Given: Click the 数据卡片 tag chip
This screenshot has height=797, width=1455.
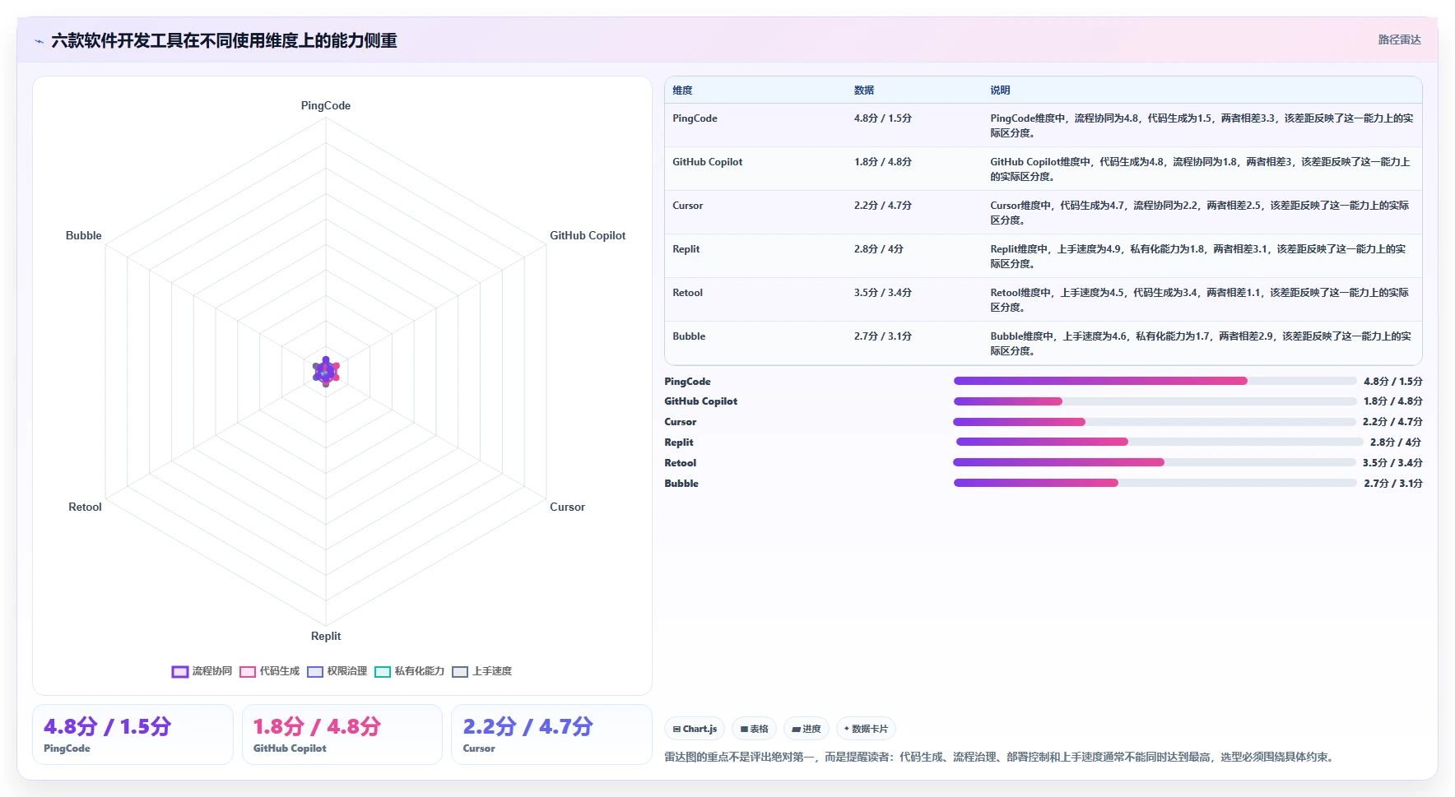Looking at the screenshot, I should point(866,729).
